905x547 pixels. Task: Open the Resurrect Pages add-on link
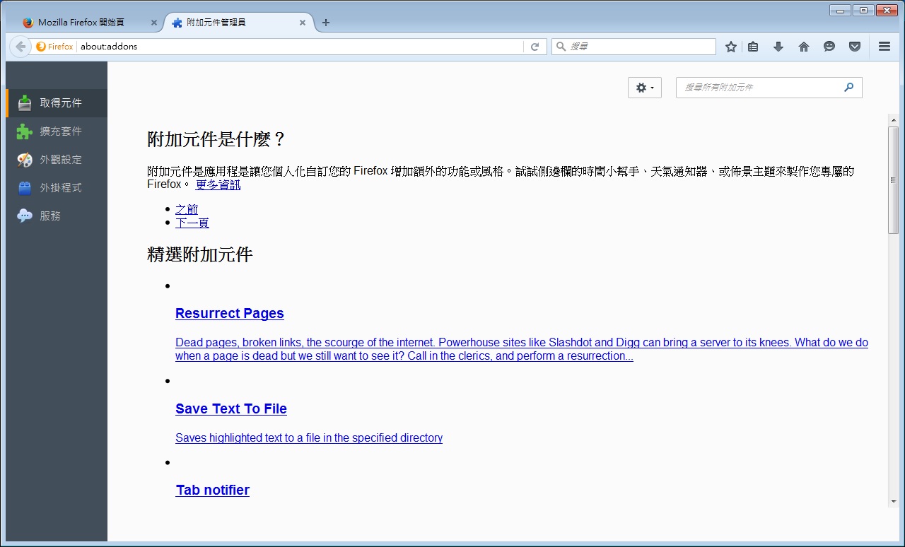coord(230,313)
